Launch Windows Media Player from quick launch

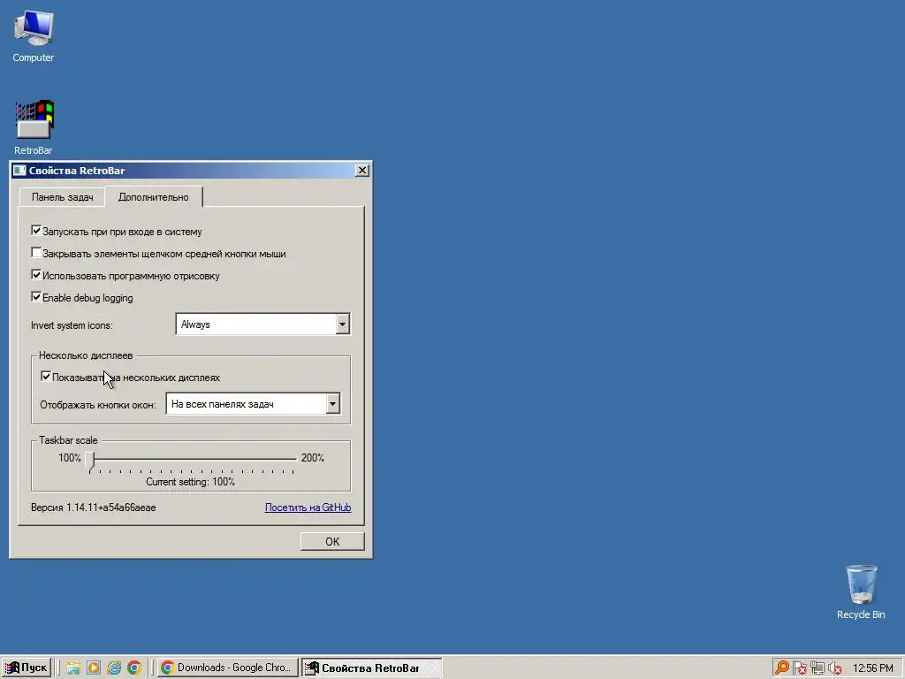coord(93,668)
